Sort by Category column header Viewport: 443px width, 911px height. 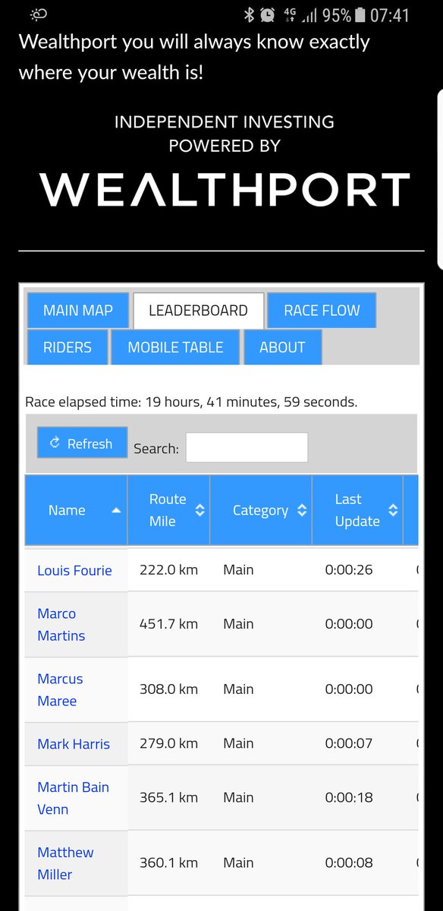pos(261,510)
